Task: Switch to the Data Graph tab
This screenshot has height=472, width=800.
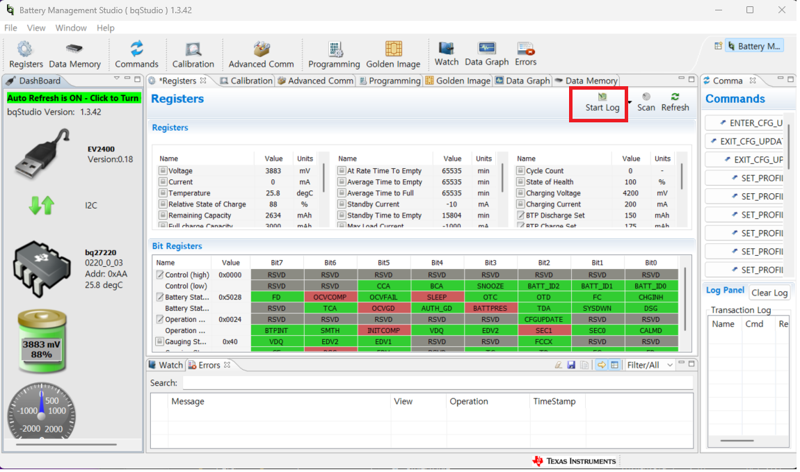Action: point(522,81)
